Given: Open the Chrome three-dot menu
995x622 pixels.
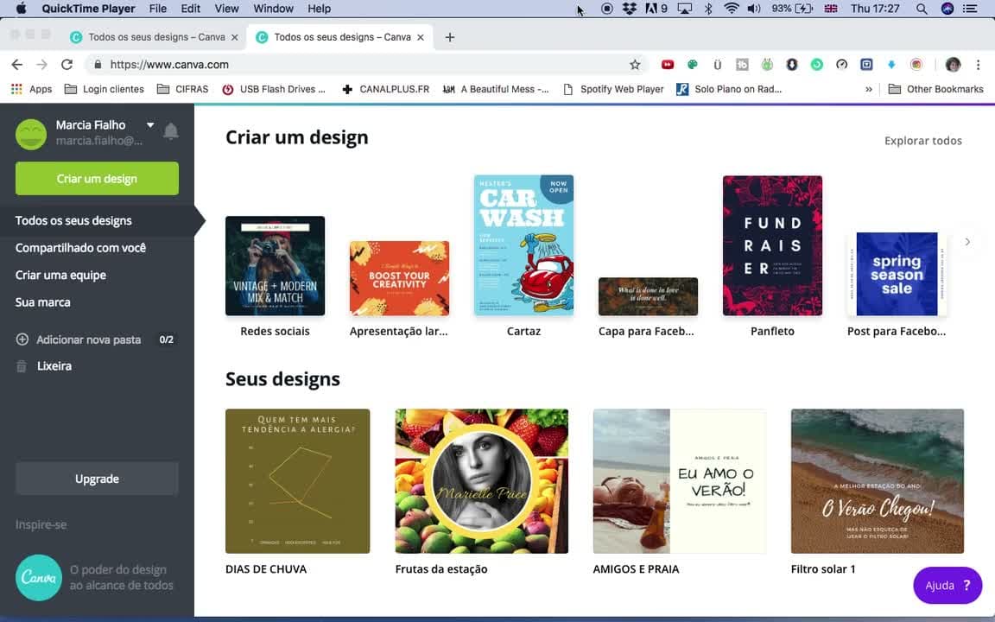Looking at the screenshot, I should pyautogui.click(x=978, y=65).
